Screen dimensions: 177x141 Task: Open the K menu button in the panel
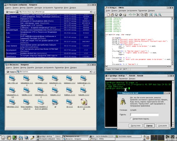3,137
